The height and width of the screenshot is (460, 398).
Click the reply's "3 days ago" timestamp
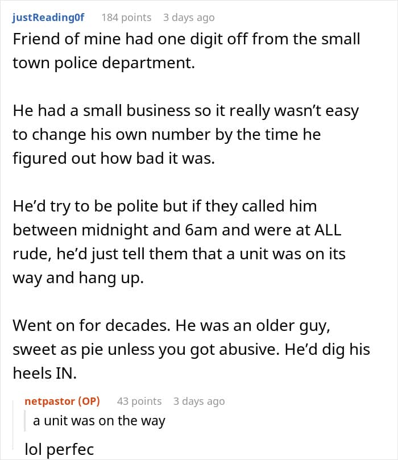(x=199, y=401)
